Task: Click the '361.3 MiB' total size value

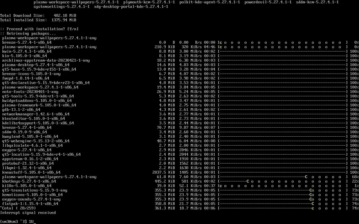Action: click(165, 208)
